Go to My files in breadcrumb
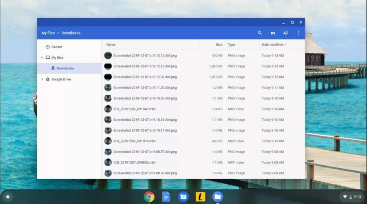The width and height of the screenshot is (367, 204). (48, 33)
